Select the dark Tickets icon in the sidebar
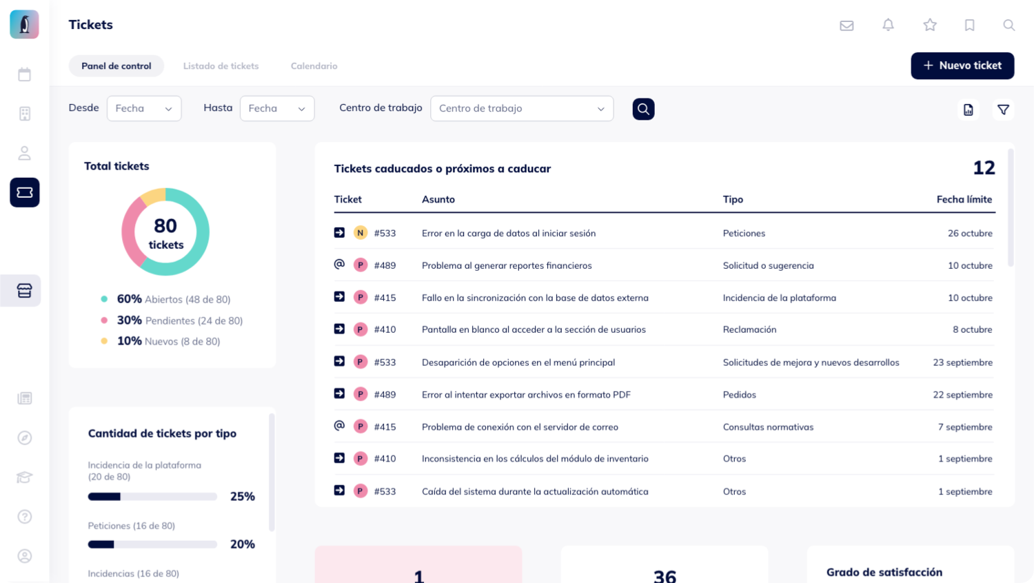Screen dimensions: 1034x583 tap(25, 192)
